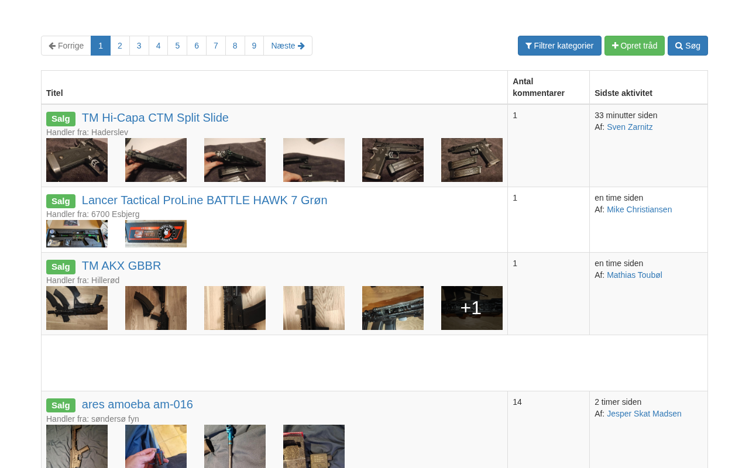Open the +1 more photos thumbnail

(x=472, y=308)
